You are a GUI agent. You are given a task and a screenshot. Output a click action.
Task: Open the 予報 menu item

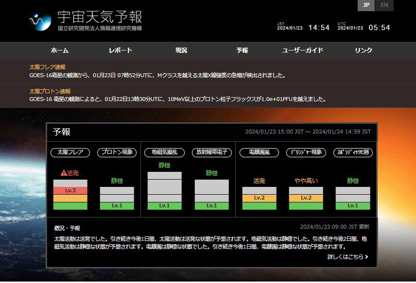242,50
